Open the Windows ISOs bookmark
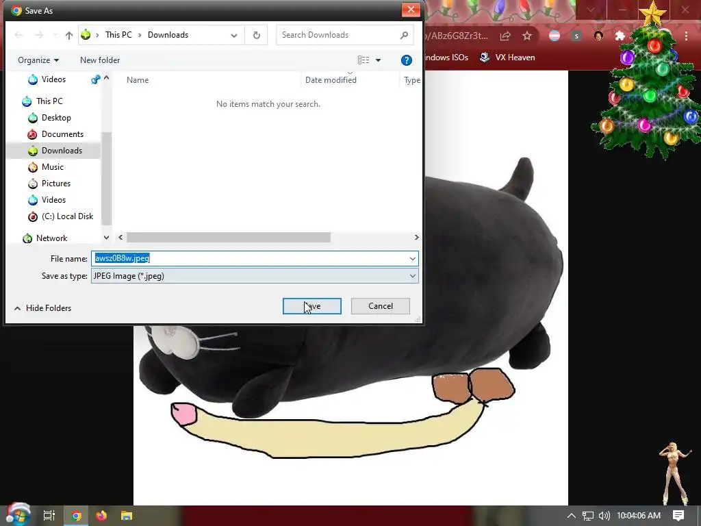 (x=446, y=58)
